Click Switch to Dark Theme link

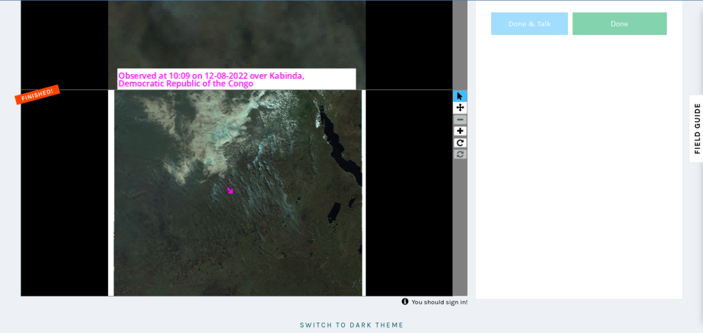click(351, 325)
